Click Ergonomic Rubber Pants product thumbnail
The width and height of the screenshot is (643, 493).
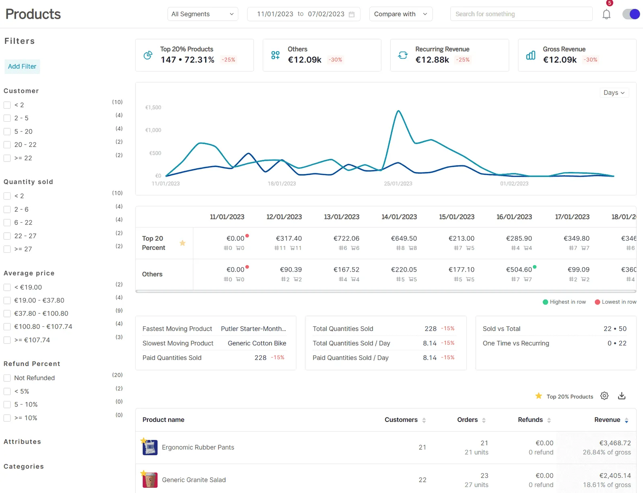point(150,447)
